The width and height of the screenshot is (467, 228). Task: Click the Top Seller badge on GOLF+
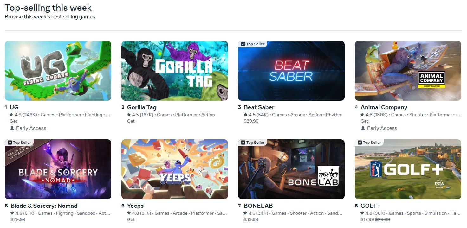369,142
